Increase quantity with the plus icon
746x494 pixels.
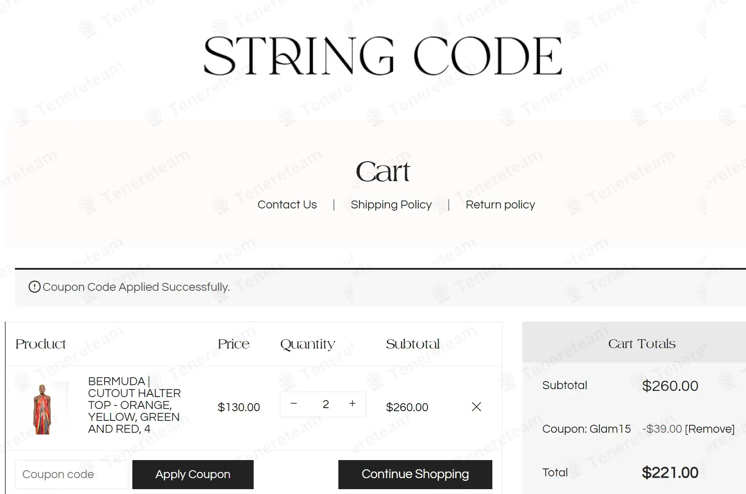point(352,404)
